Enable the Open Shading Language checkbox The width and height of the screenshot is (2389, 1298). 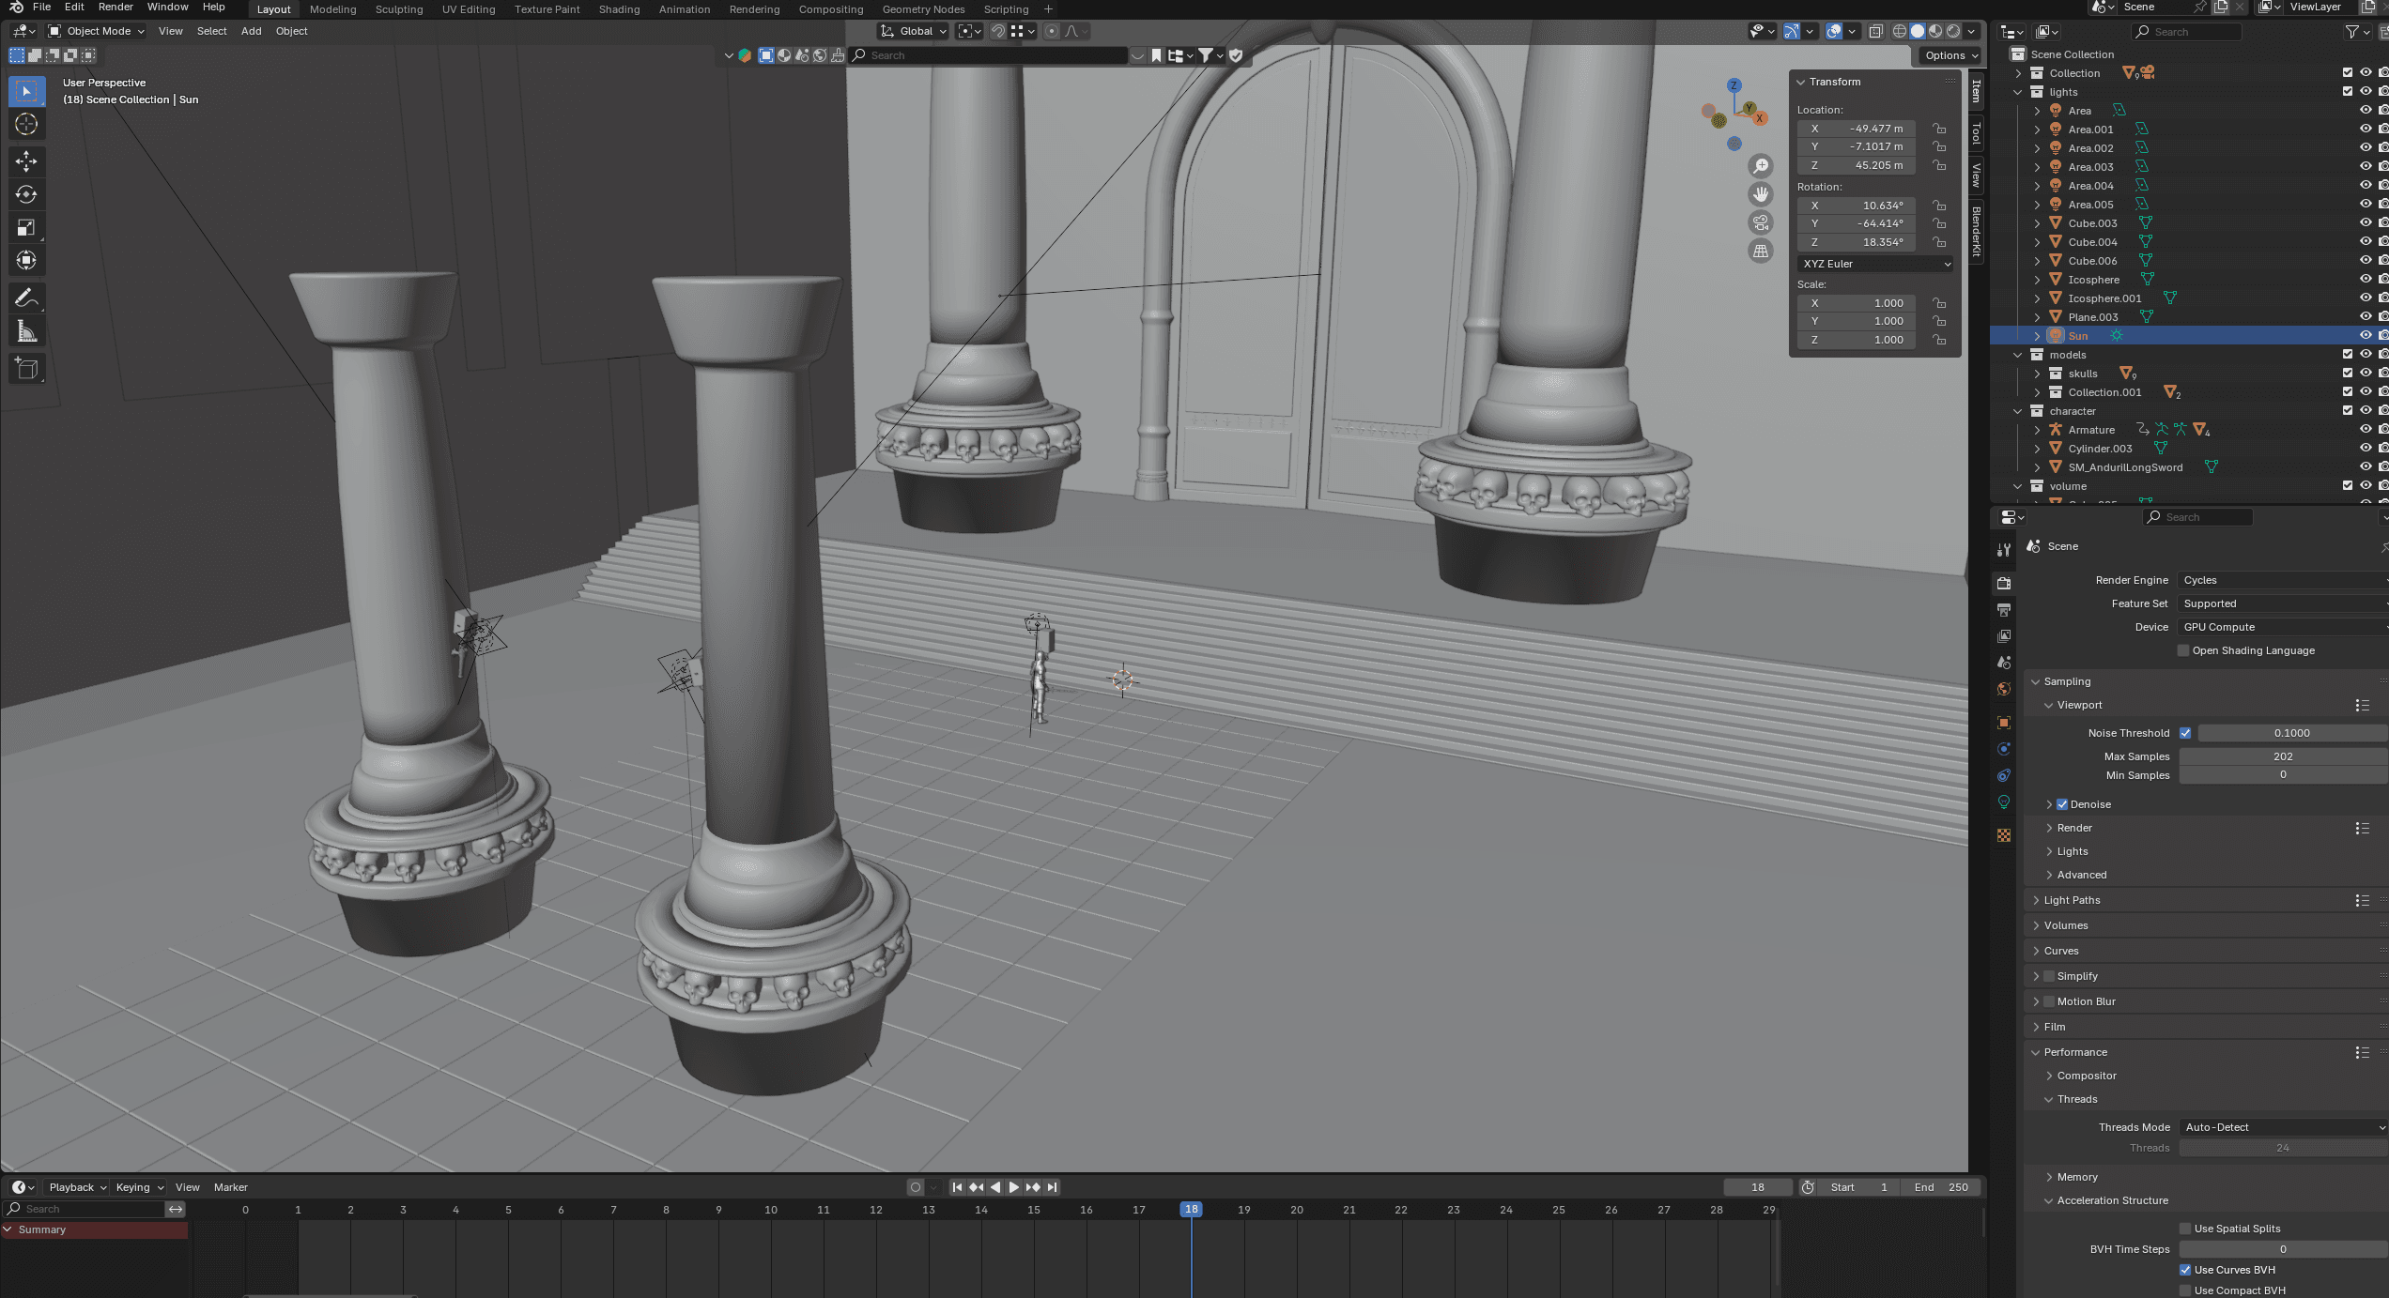pyautogui.click(x=2183, y=650)
